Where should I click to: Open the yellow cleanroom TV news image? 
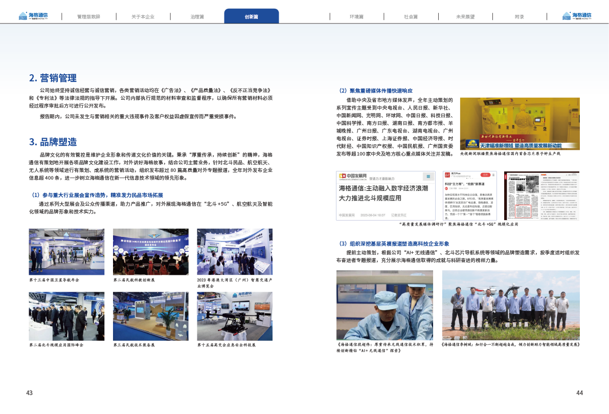(520, 123)
